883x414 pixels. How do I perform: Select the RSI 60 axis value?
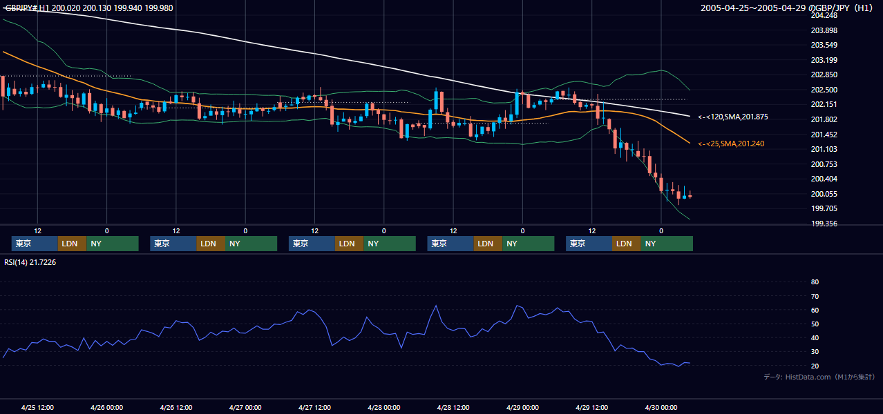pos(815,310)
